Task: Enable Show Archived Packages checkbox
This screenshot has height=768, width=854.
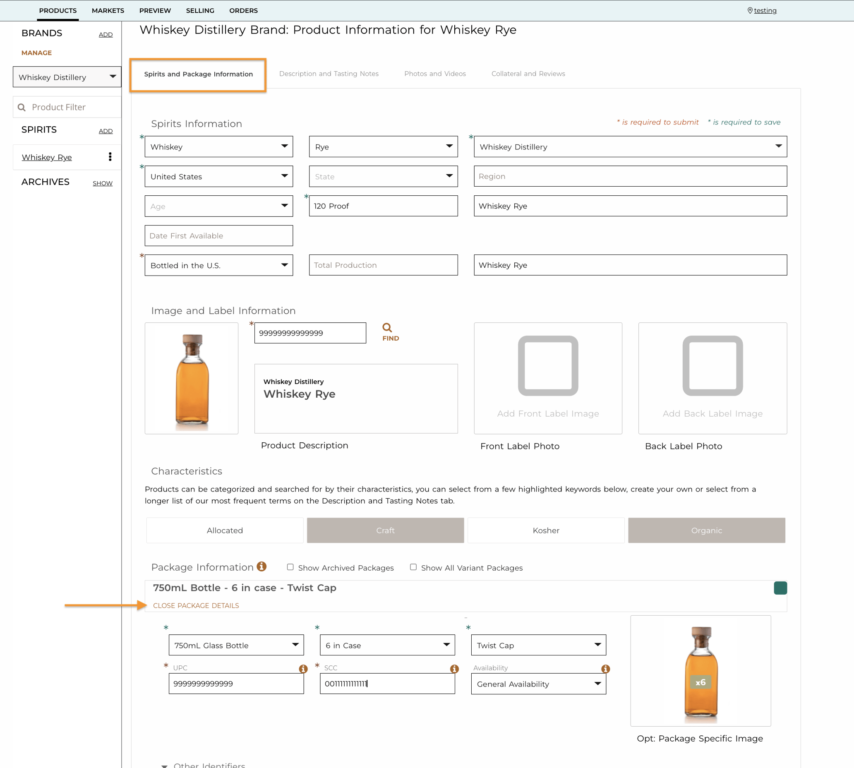Action: coord(290,567)
